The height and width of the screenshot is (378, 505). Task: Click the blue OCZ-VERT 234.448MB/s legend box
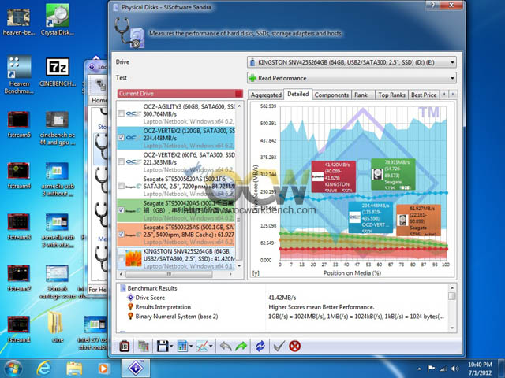coord(370,217)
